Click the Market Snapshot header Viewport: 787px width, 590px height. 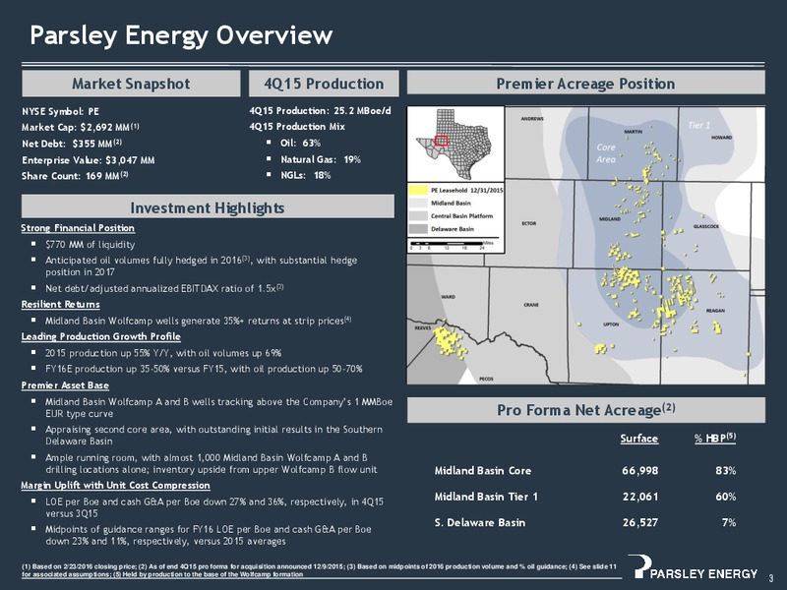[x=131, y=84]
